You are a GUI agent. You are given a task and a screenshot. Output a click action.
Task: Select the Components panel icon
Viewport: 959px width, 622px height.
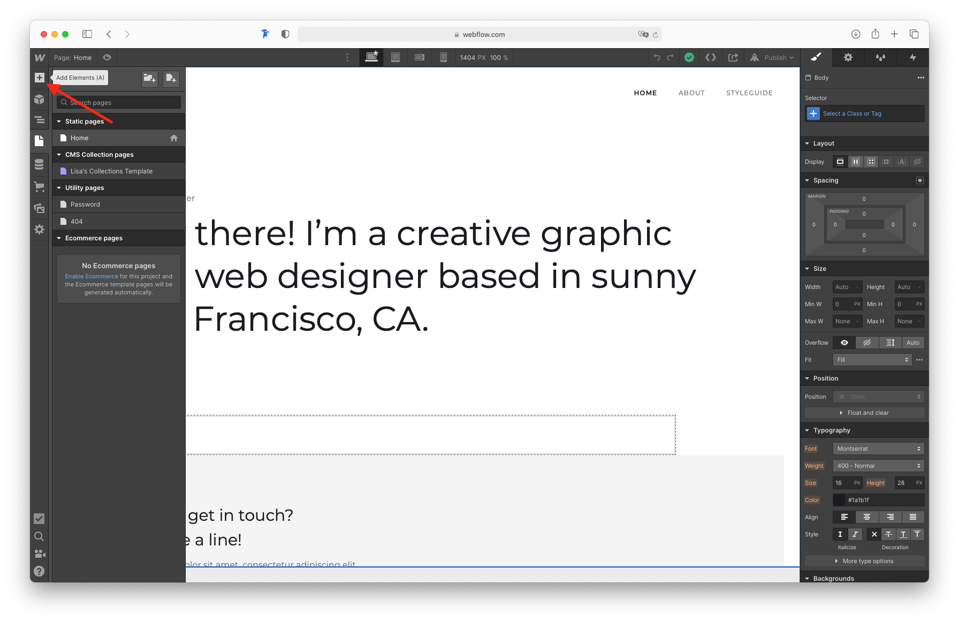(40, 100)
